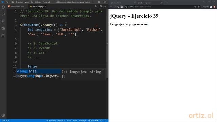Click the site info icon in address bar
The height and width of the screenshot is (122, 217).
point(126,7)
